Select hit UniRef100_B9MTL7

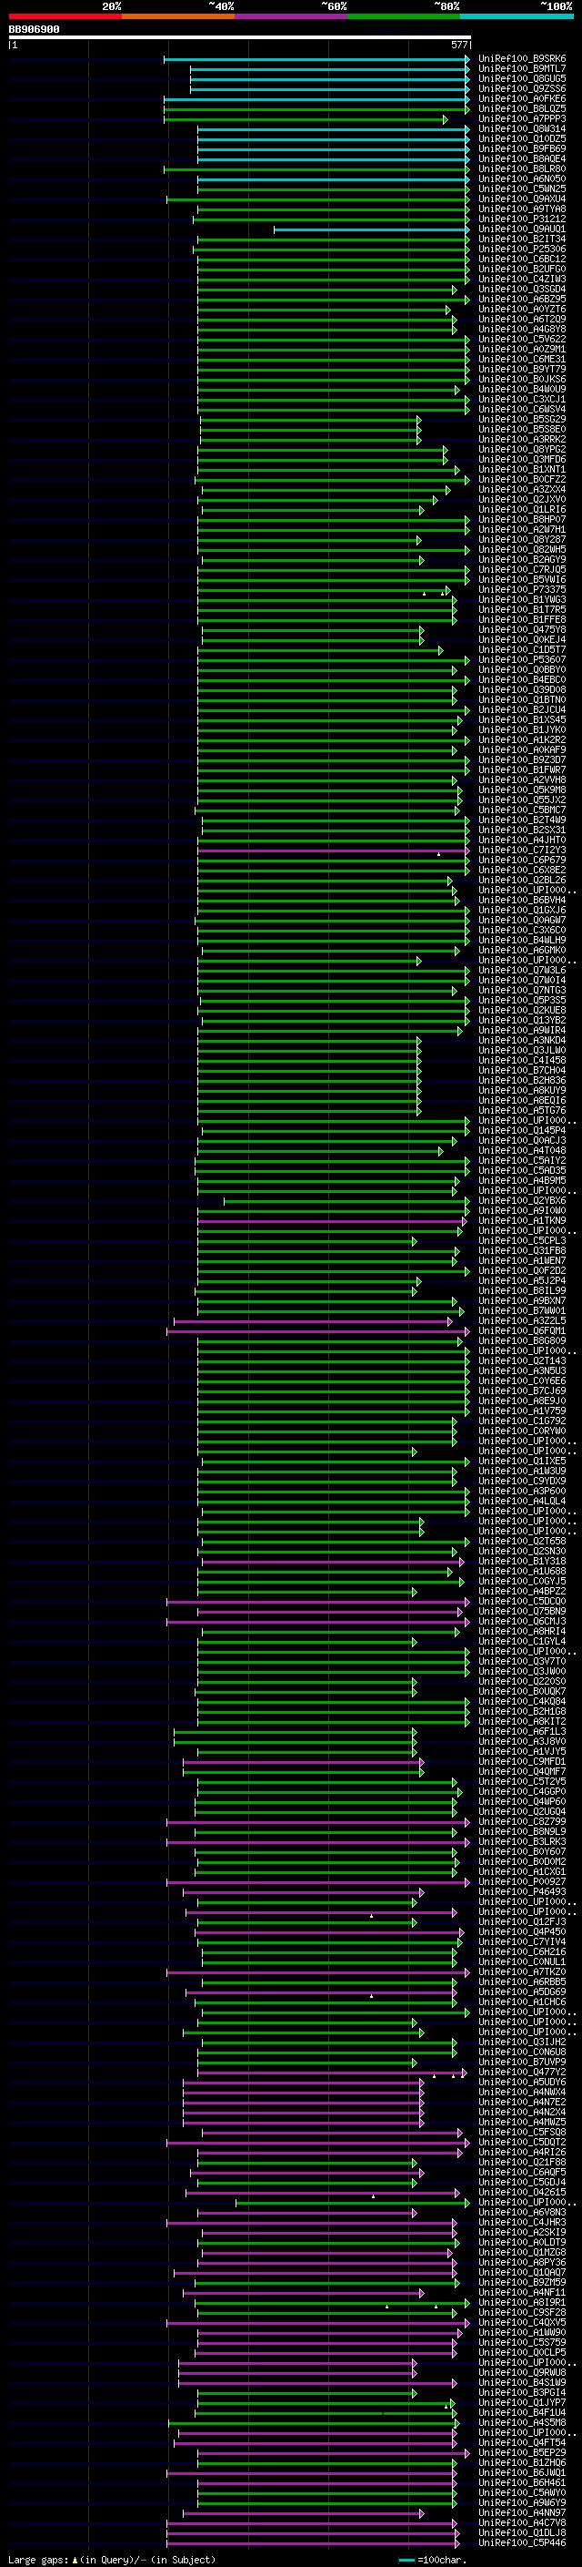(521, 69)
